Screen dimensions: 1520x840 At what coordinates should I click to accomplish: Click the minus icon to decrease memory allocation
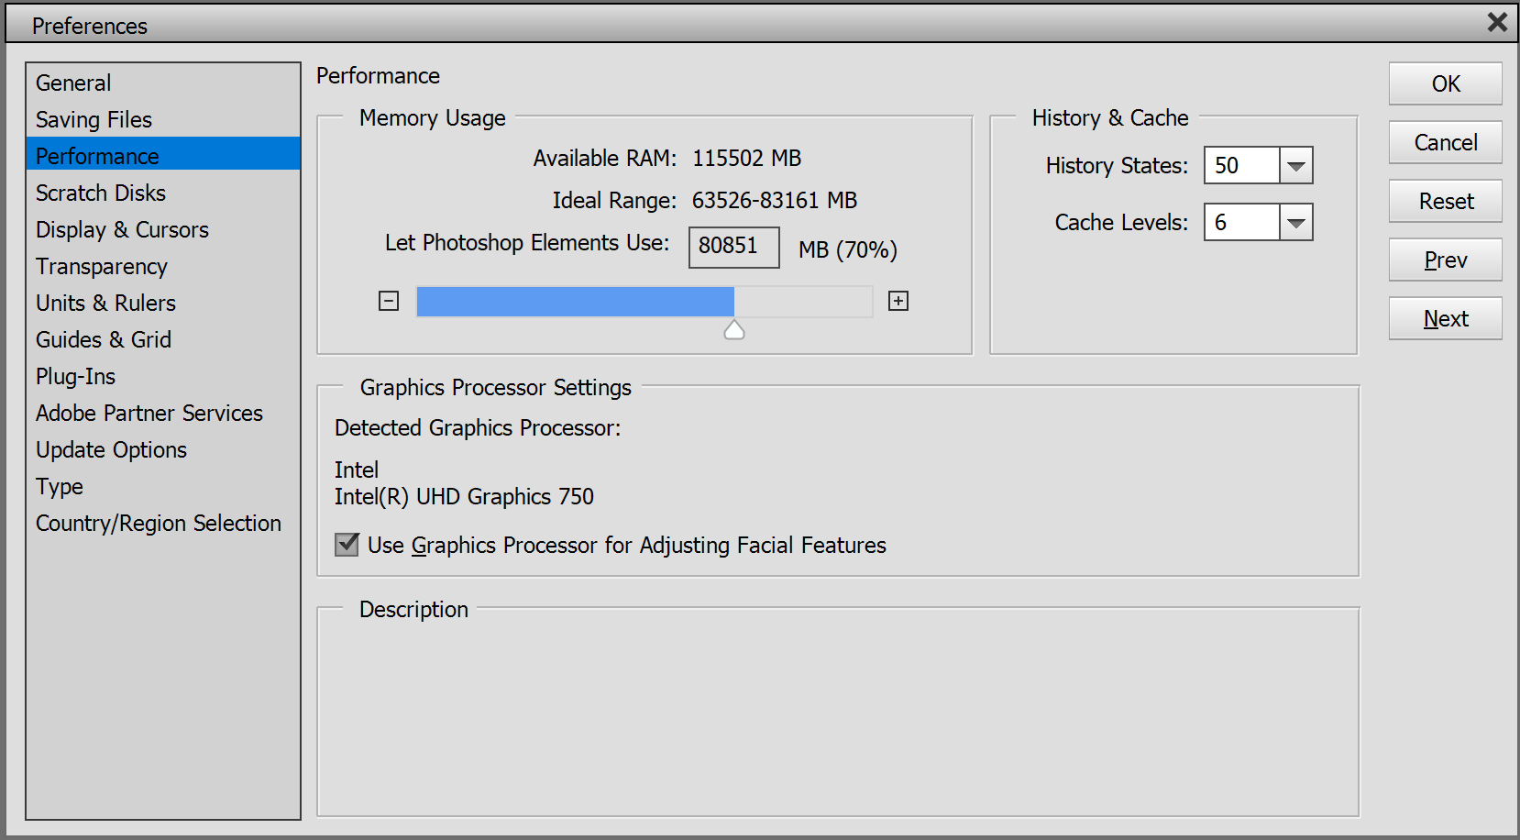[x=388, y=301]
